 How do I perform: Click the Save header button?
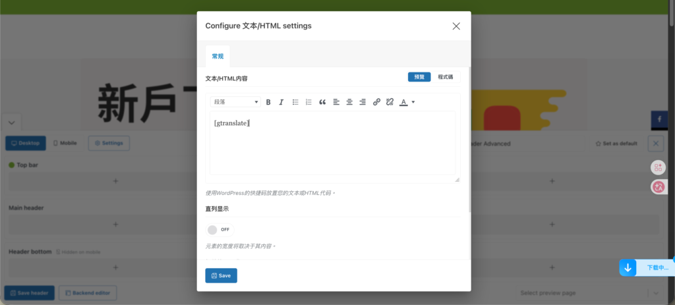pyautogui.click(x=30, y=293)
